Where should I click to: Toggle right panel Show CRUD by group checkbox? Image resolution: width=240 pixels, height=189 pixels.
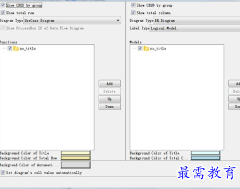click(133, 5)
